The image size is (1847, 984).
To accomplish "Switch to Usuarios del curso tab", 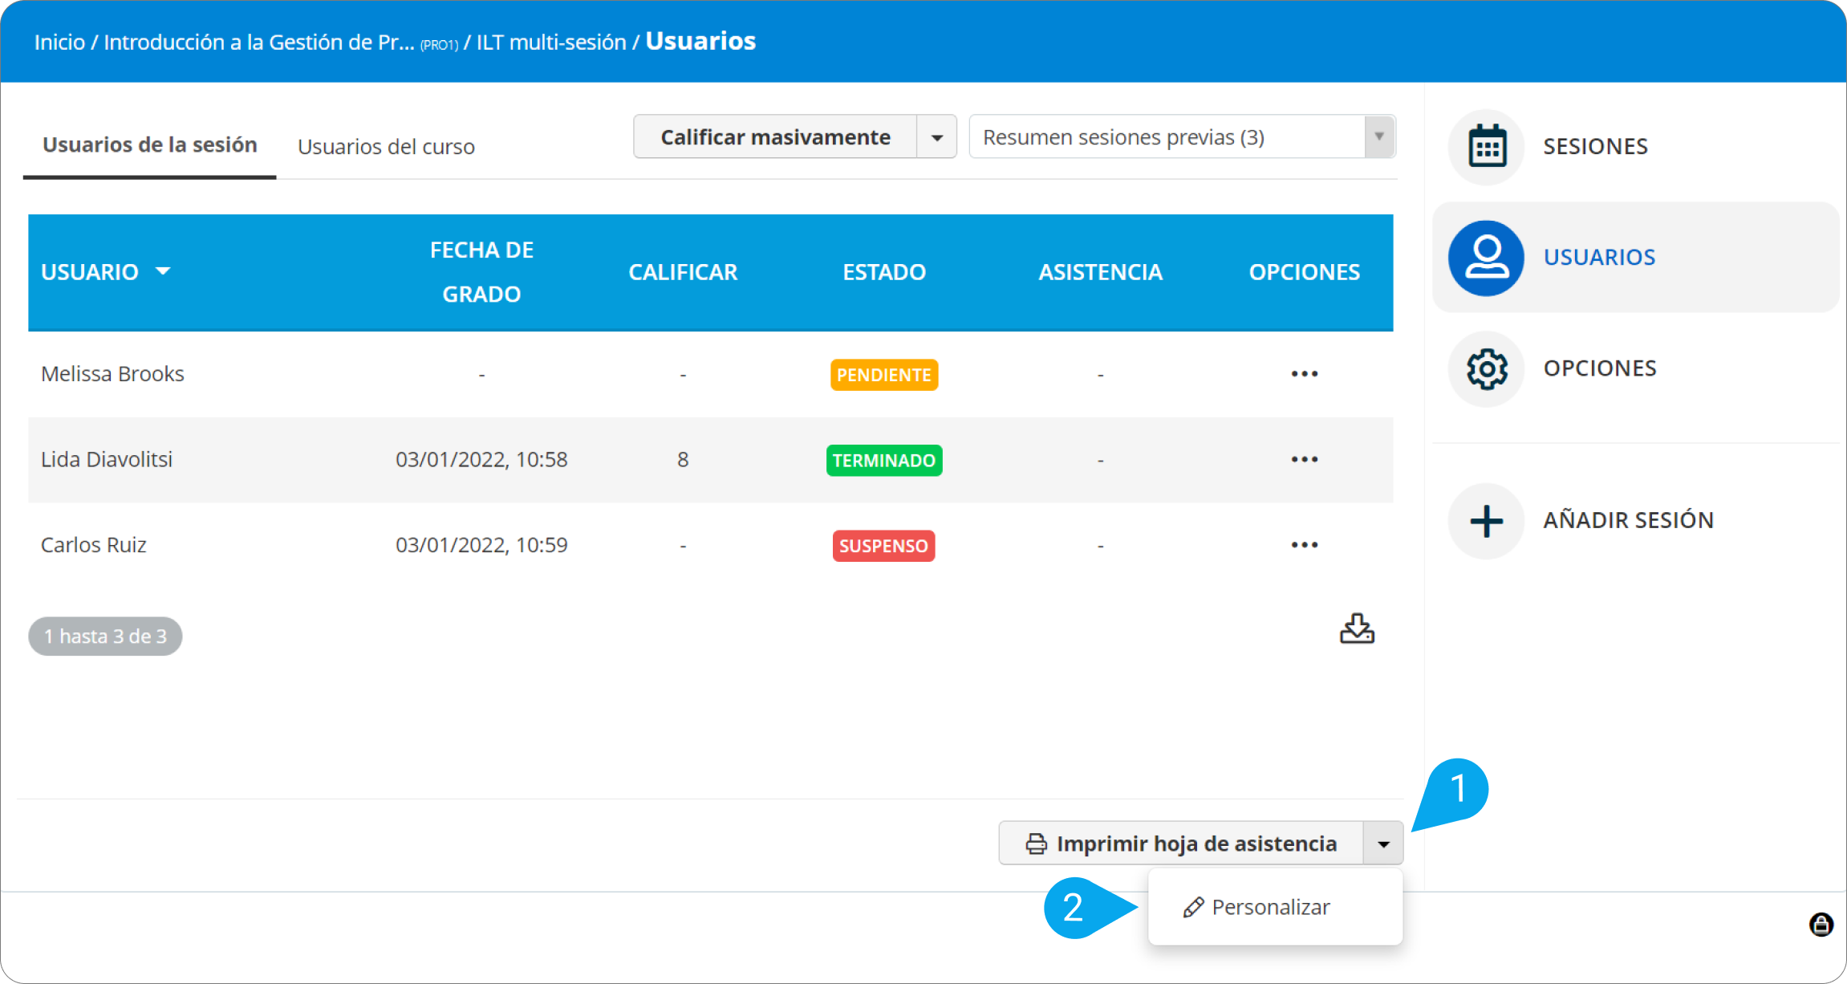I will 386,147.
